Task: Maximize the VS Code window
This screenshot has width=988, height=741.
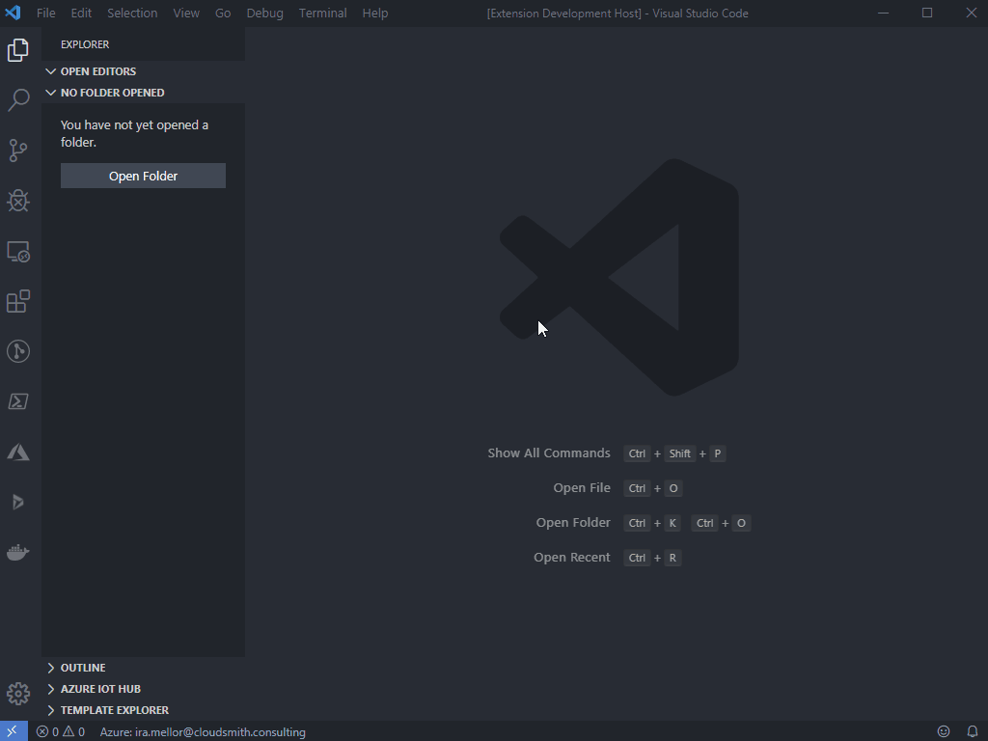Action: 927,13
